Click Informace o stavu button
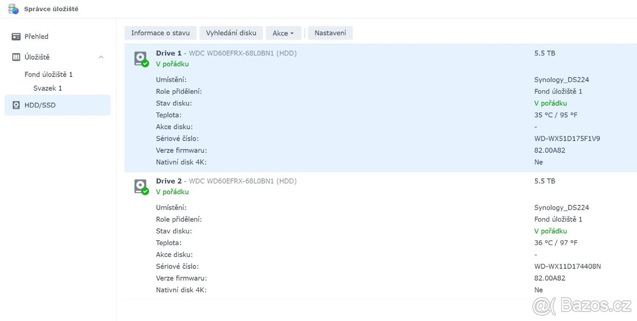The width and height of the screenshot is (637, 321). pyautogui.click(x=160, y=33)
